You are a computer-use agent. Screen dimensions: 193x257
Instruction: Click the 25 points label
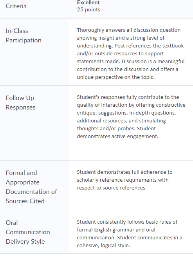[x=88, y=9]
